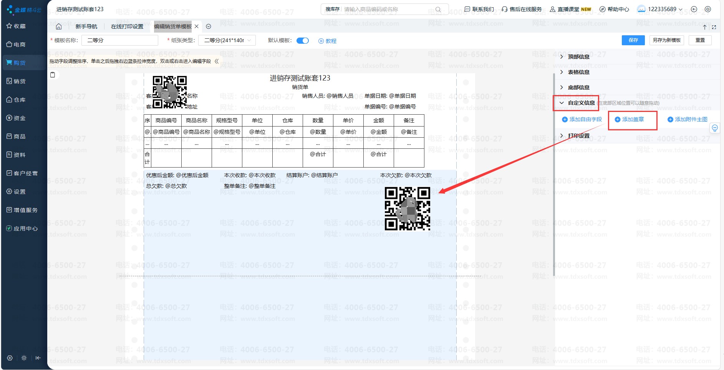
Task: Collapse the 自定义信息 section
Action: pyautogui.click(x=581, y=103)
